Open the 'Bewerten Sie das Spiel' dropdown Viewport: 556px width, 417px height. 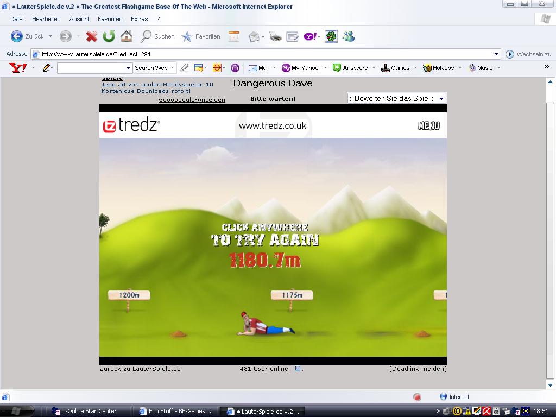pyautogui.click(x=397, y=99)
